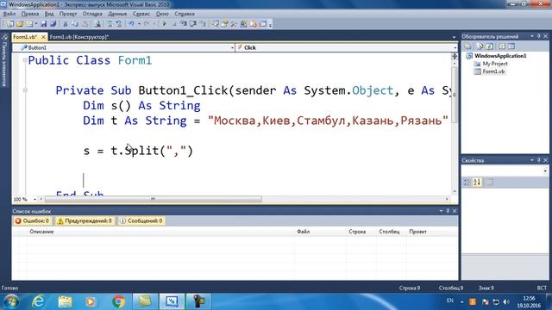
Task: Open the Сервис menu
Action: 141,14
